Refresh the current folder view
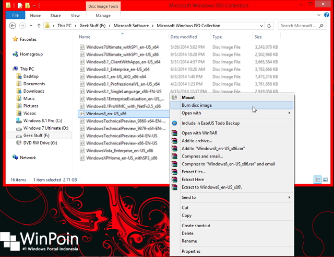Image resolution: width=334 pixels, height=257 pixels. [269, 26]
